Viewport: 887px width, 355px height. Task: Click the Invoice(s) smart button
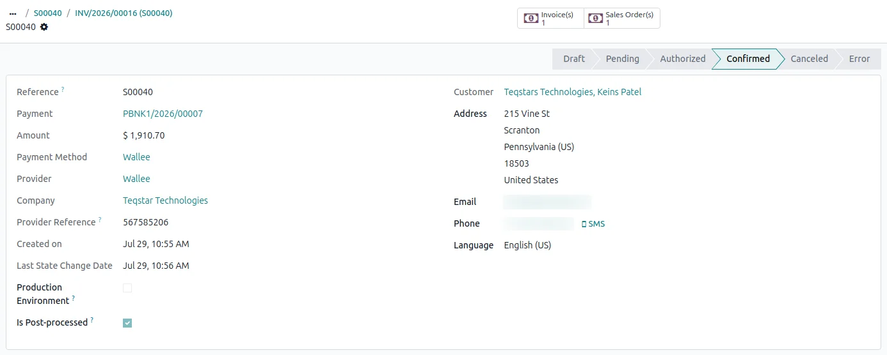[550, 19]
